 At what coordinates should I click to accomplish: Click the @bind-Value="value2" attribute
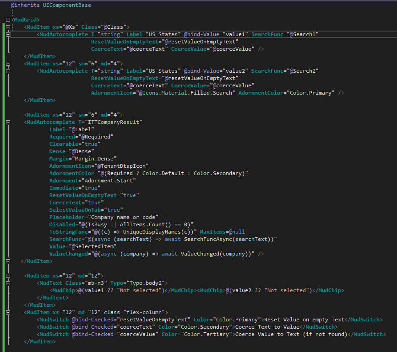coord(216,71)
